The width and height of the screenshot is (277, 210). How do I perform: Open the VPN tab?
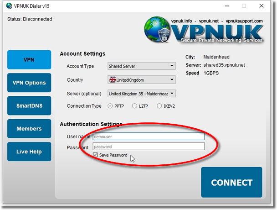29,60
